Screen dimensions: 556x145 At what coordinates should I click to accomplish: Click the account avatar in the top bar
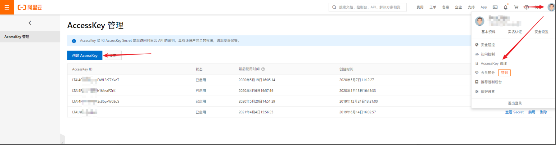[551, 7]
